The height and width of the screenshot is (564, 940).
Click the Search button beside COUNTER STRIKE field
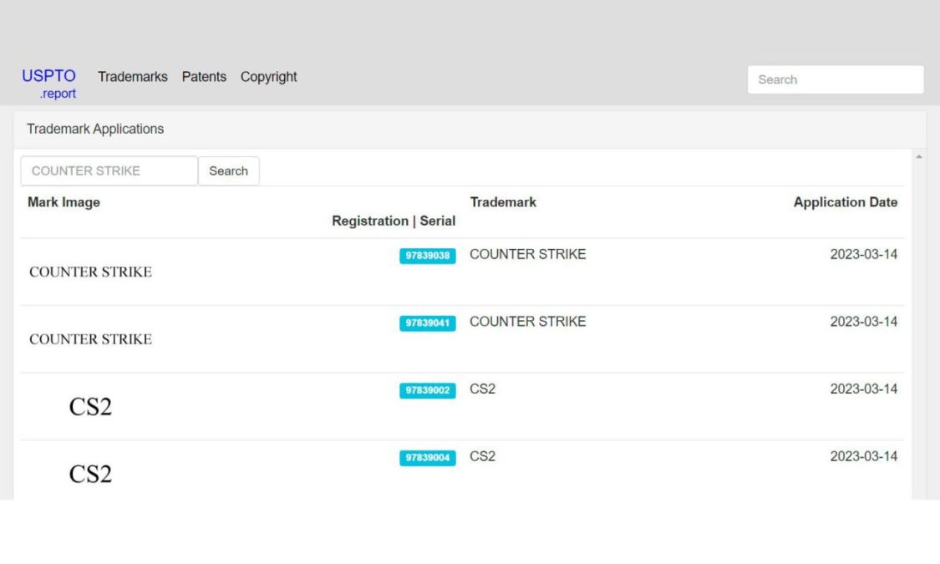pos(228,170)
